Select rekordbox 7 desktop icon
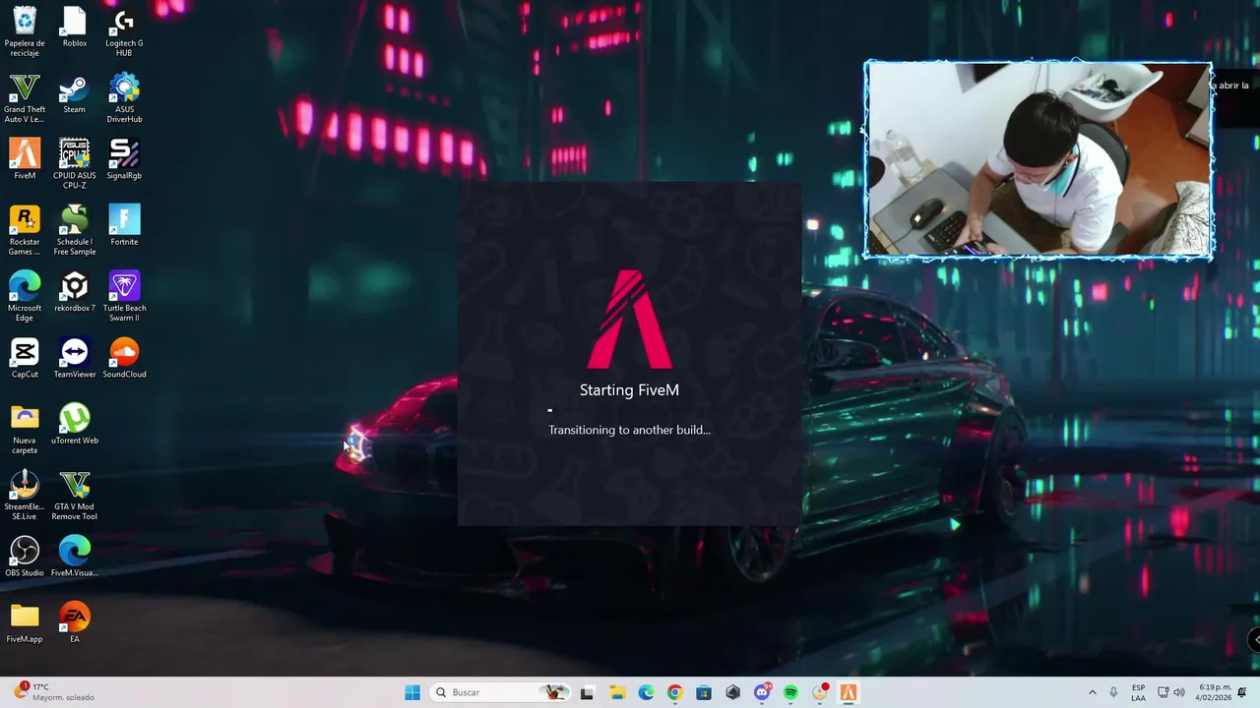Viewport: 1260px width, 708px height. point(75,292)
